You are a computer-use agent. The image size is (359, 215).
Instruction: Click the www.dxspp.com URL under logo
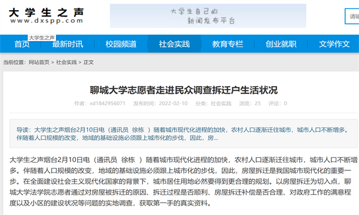point(46,21)
